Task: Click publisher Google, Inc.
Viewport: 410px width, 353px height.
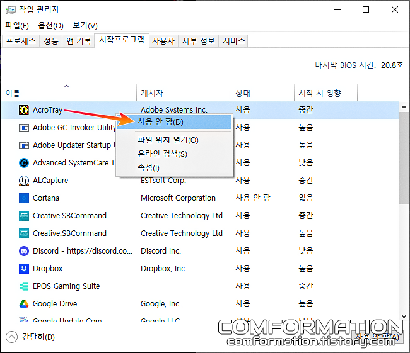Action: tap(161, 304)
